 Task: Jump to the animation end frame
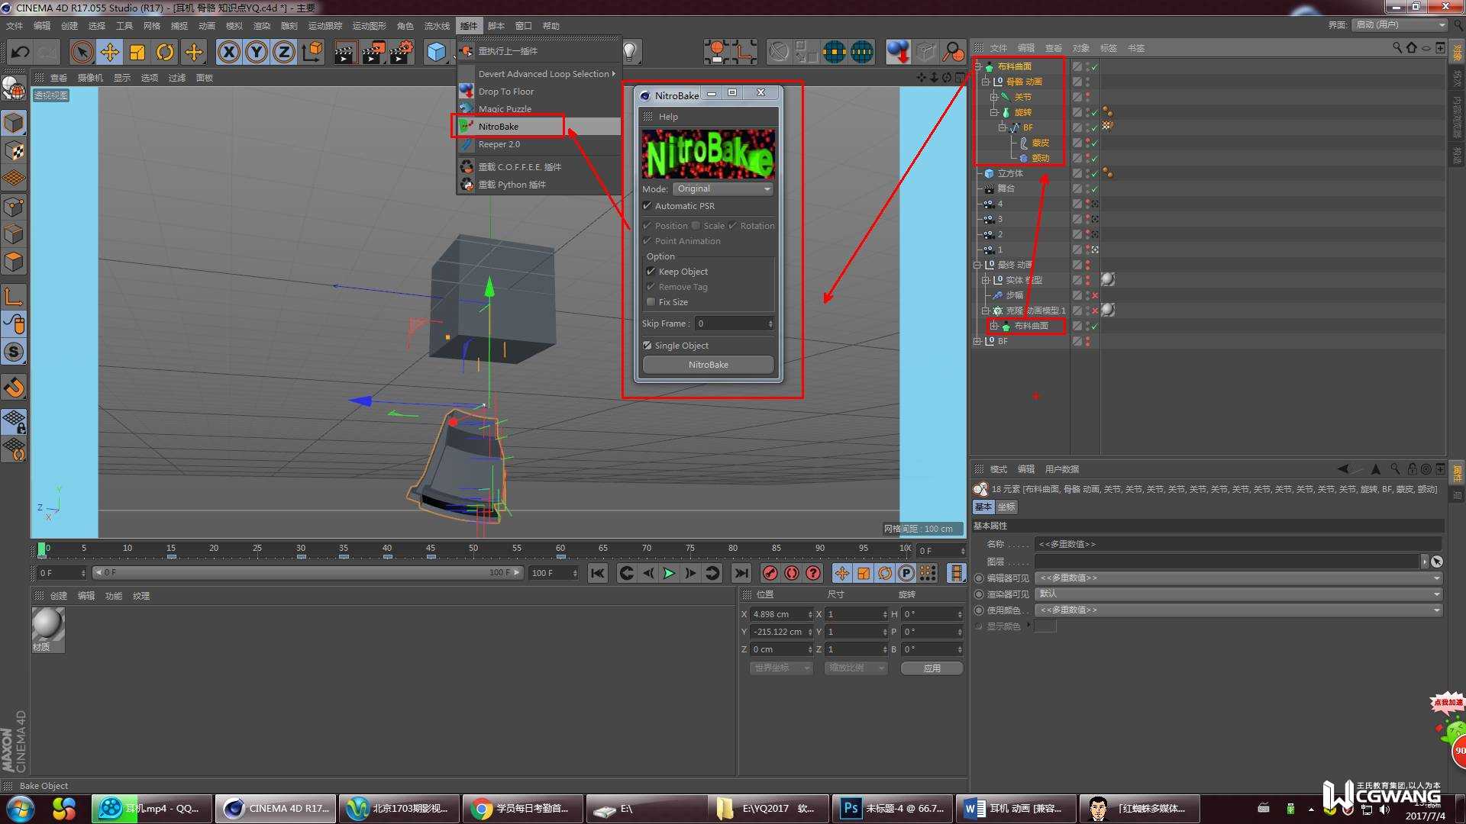tap(741, 573)
